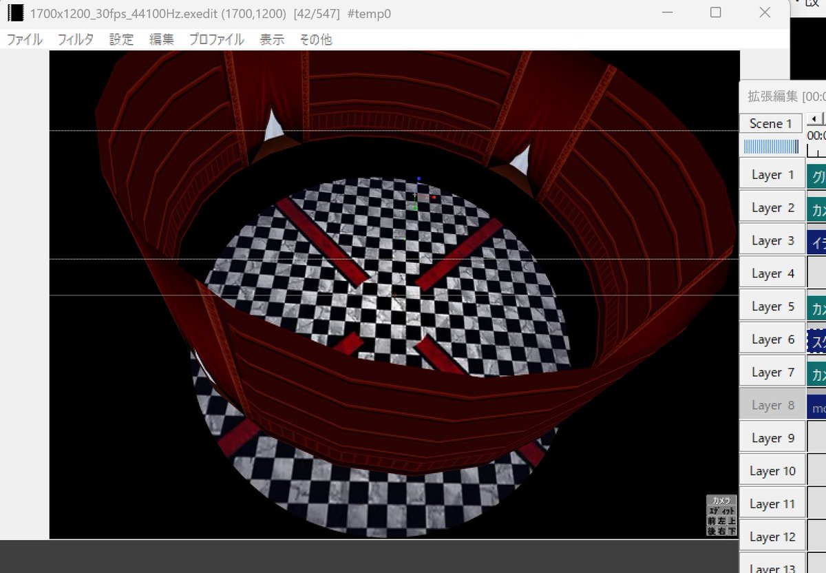Set camera view to 上 (top)
This screenshot has width=826, height=573.
[x=732, y=521]
